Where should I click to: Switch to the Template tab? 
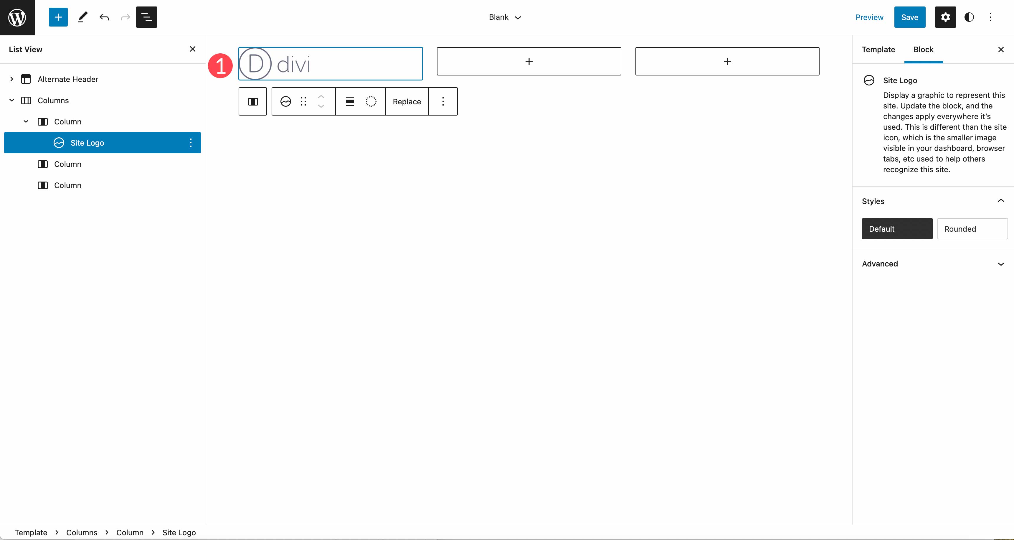(x=878, y=49)
